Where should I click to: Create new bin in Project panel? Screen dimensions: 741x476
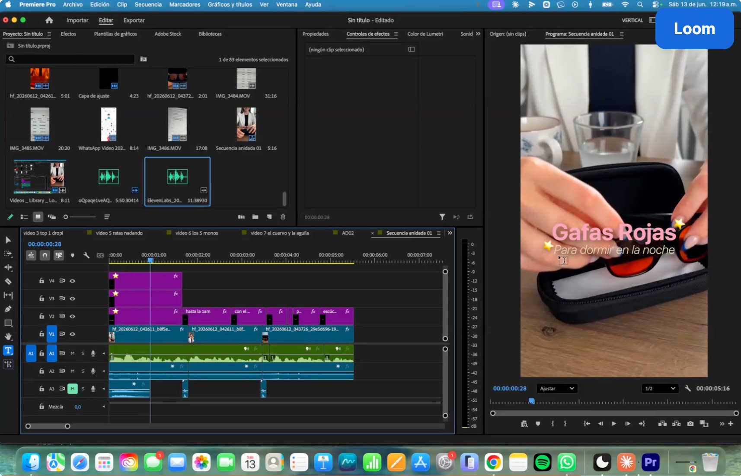click(x=256, y=217)
